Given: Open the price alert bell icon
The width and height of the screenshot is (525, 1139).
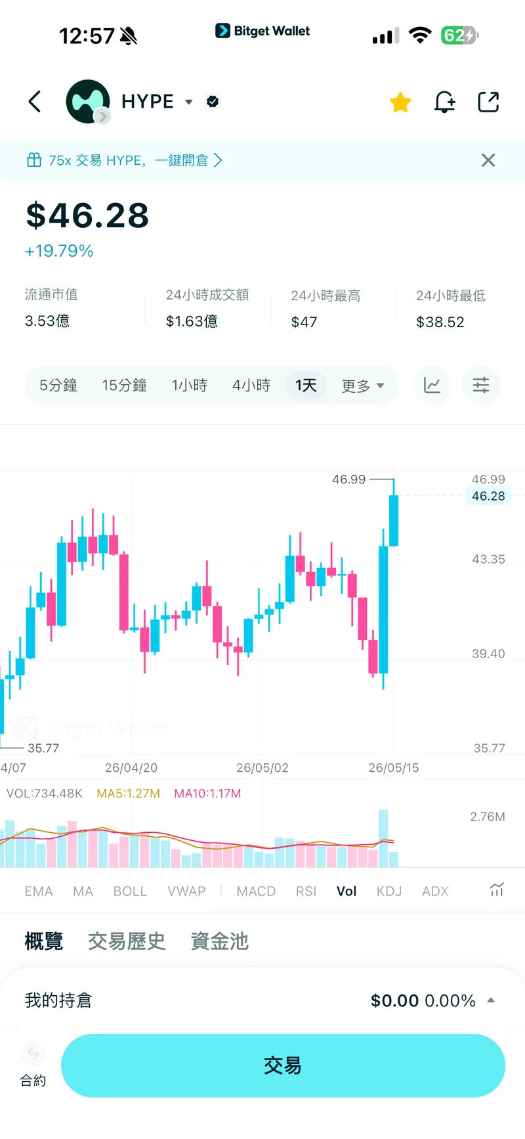Looking at the screenshot, I should 444,102.
